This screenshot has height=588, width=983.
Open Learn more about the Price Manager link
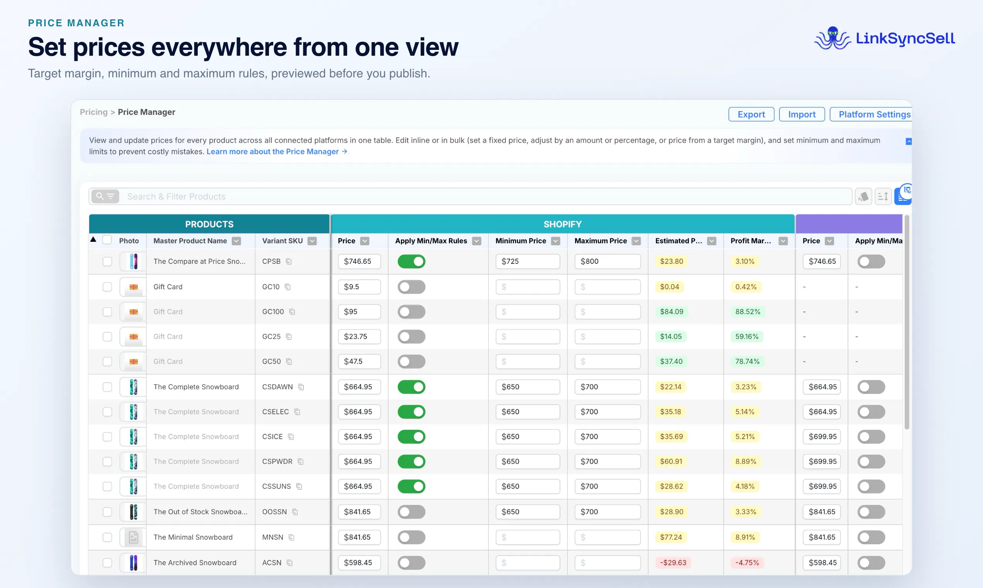point(277,151)
